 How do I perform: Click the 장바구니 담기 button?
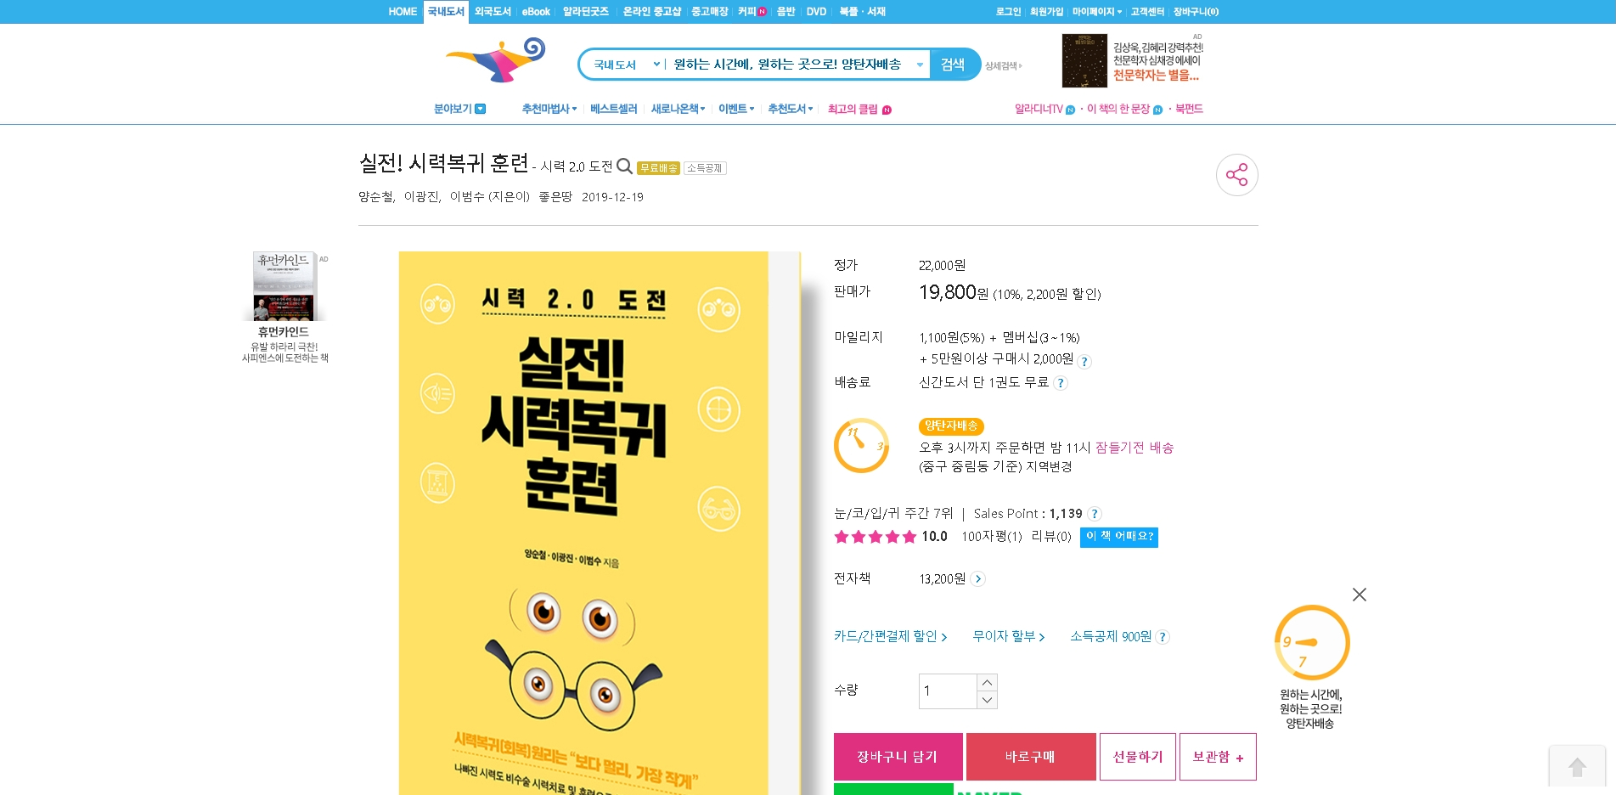898,757
